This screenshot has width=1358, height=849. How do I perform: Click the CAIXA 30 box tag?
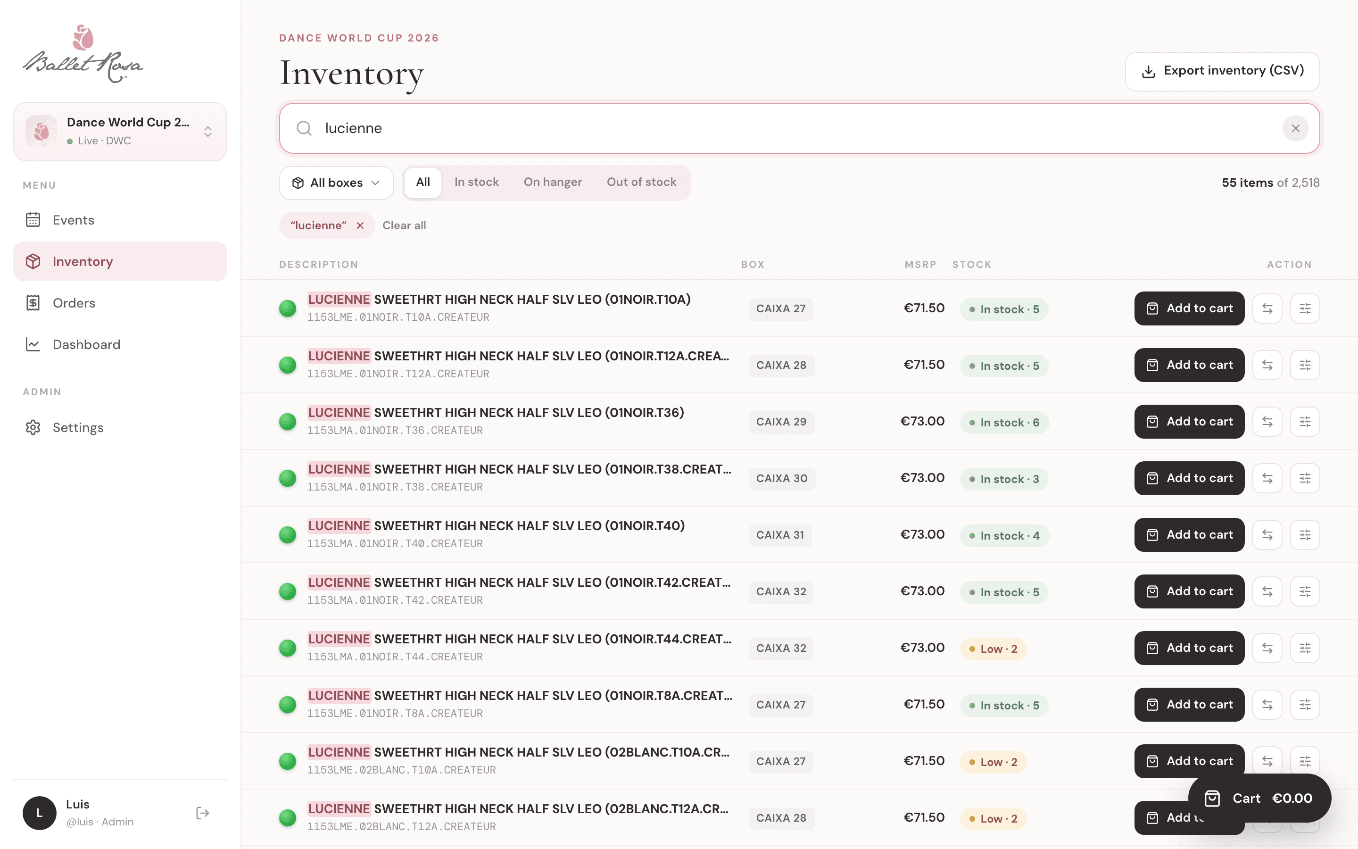pos(782,478)
